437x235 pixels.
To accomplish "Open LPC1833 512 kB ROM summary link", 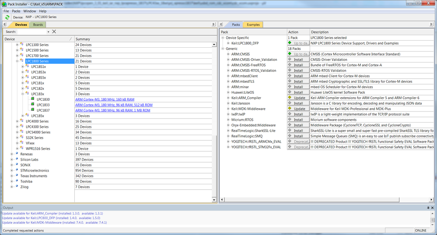I will (114, 105).
